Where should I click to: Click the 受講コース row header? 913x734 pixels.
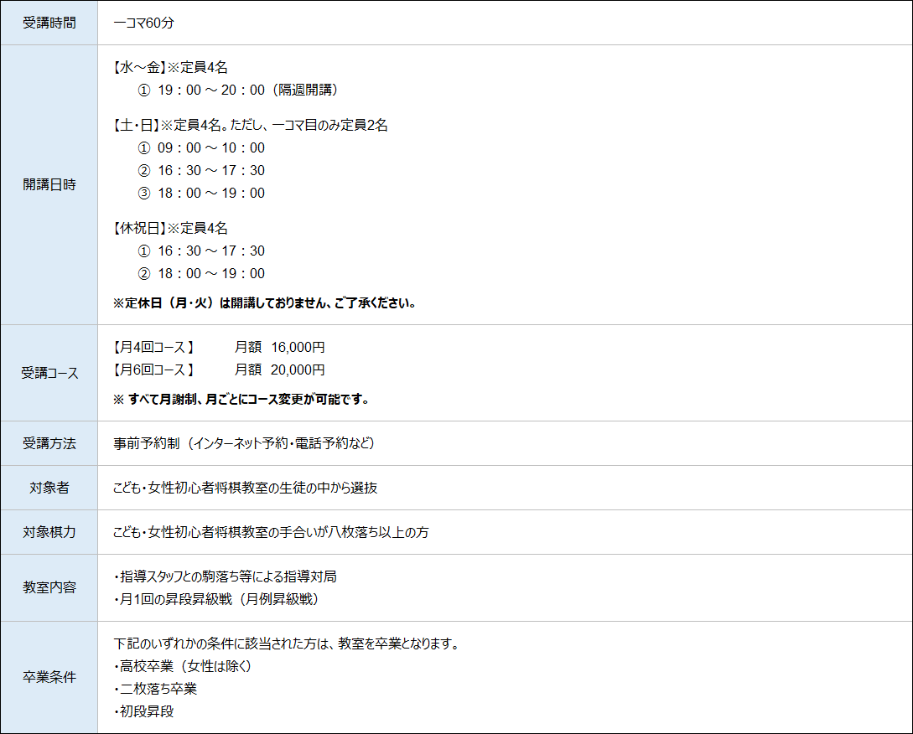[49, 373]
